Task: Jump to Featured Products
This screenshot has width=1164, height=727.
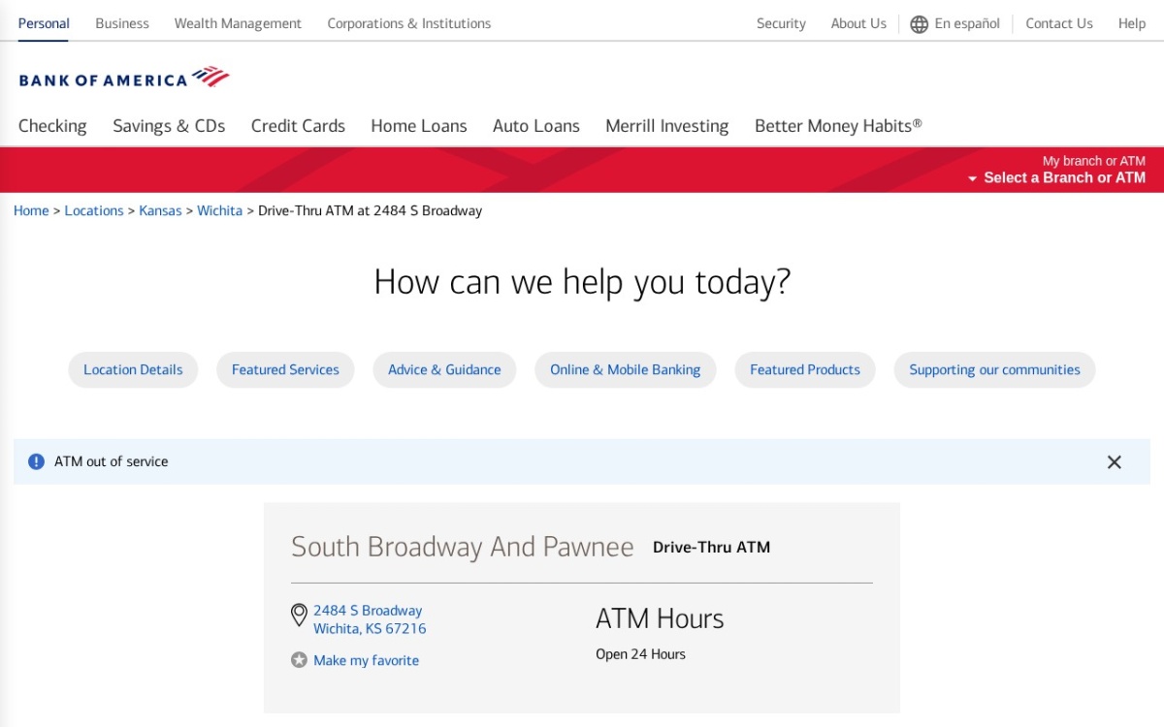Action: (x=805, y=369)
